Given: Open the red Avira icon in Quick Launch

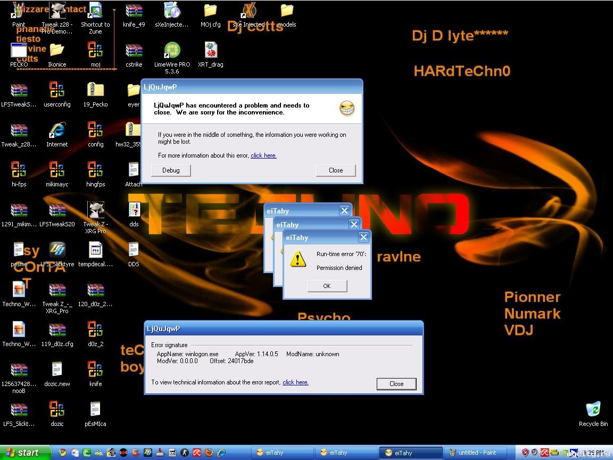Looking at the screenshot, I should (x=197, y=453).
